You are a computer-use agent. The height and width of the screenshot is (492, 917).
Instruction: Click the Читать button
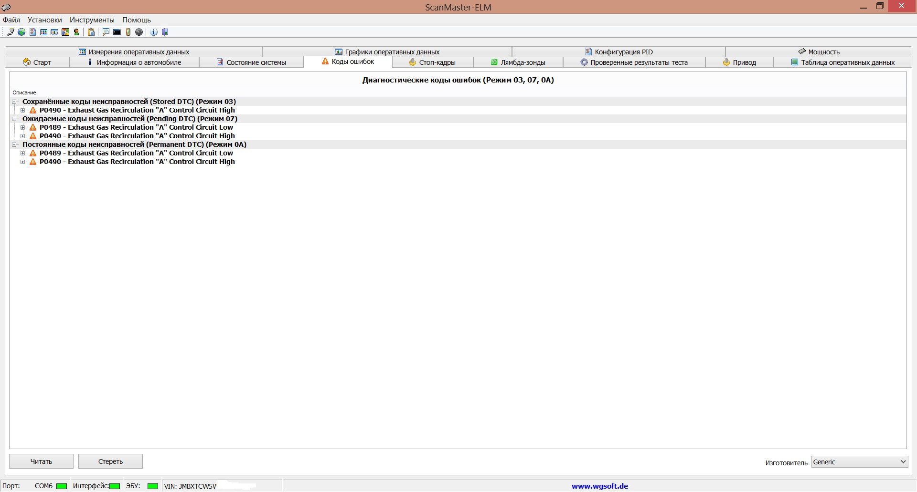pyautogui.click(x=42, y=461)
